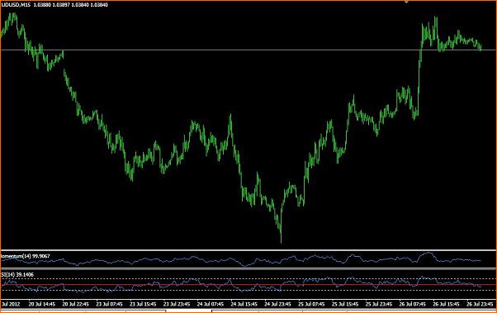This screenshot has width=497, height=313.
Task: Click the '24 Jul 07:45' time label
Action: coord(211,304)
